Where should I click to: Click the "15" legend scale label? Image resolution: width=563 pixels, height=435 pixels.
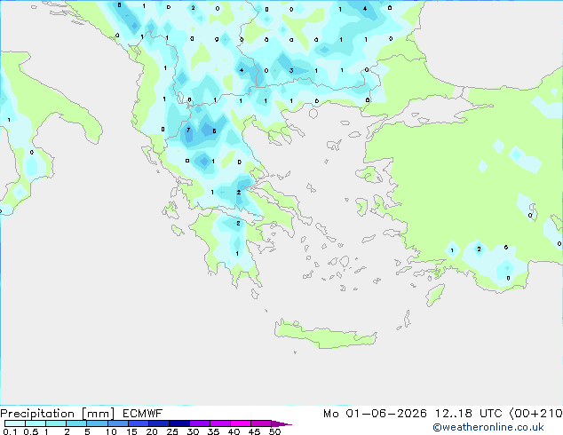click(x=131, y=431)
